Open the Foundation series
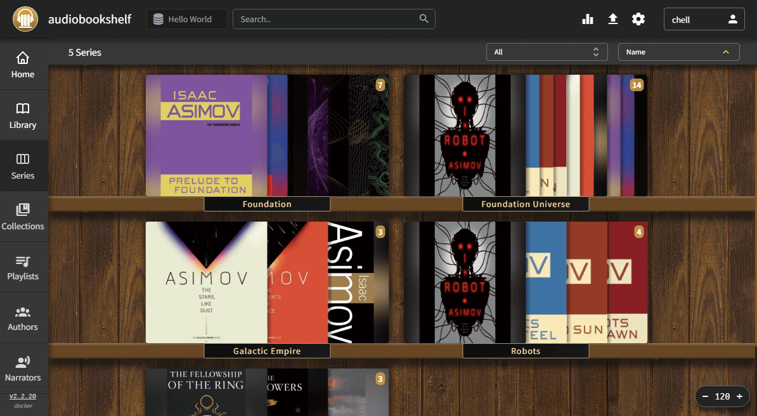 tap(267, 136)
